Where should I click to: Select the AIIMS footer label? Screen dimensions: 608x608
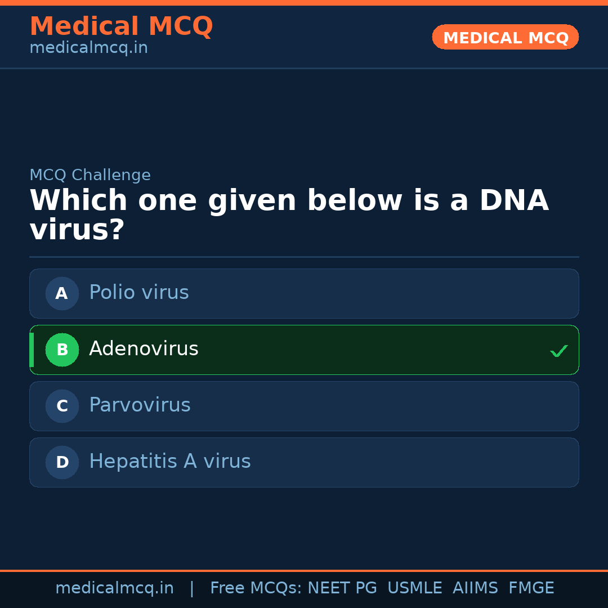pos(475,588)
